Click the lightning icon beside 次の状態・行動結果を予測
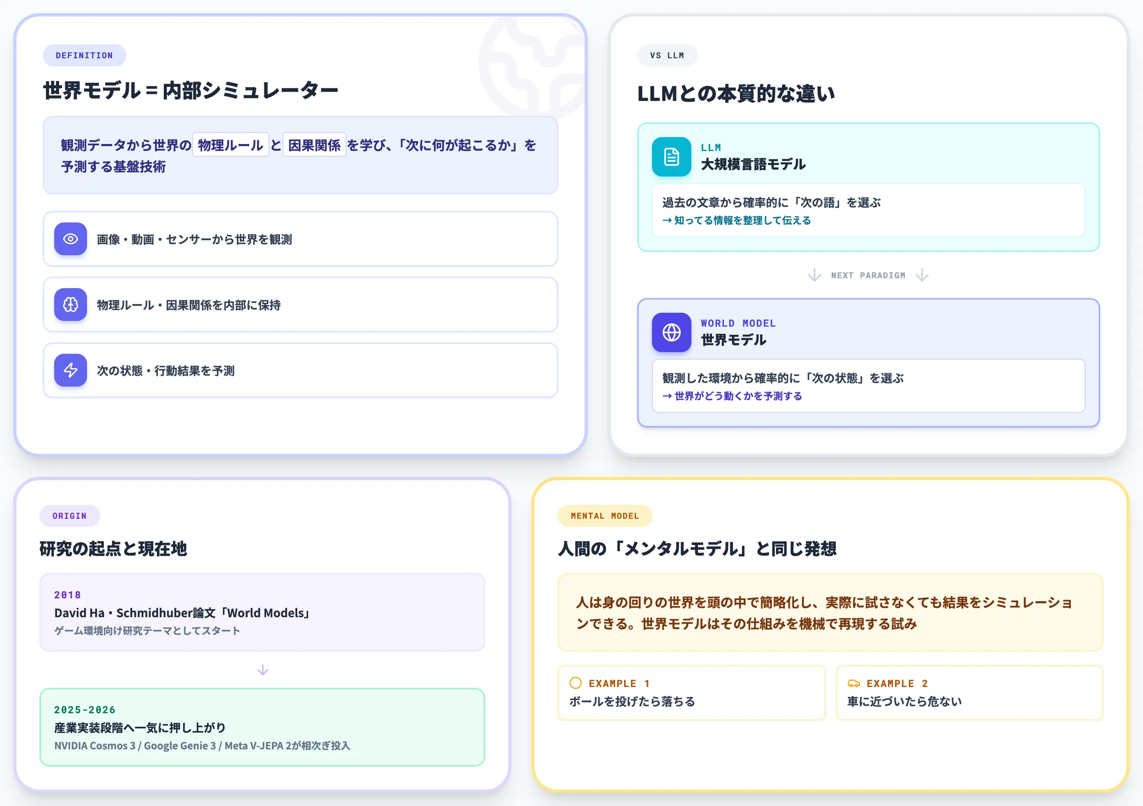Image resolution: width=1143 pixels, height=806 pixels. point(70,370)
